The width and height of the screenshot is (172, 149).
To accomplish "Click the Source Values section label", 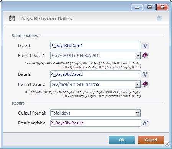I will [25, 36].
